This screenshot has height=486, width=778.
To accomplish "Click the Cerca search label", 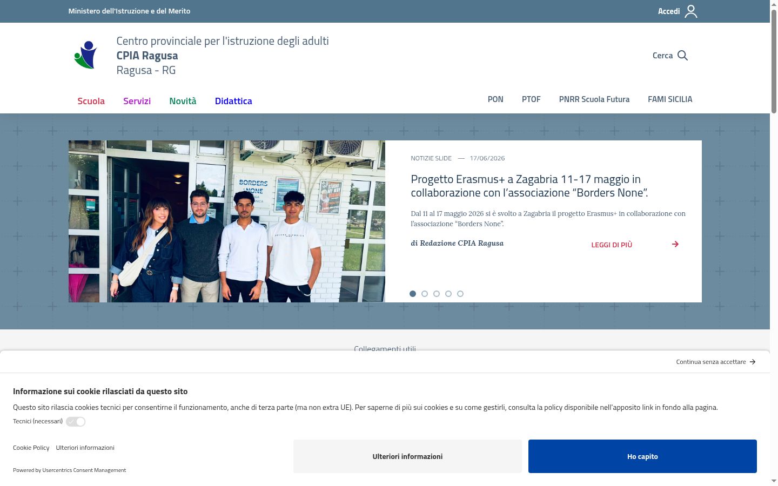I will coord(662,56).
